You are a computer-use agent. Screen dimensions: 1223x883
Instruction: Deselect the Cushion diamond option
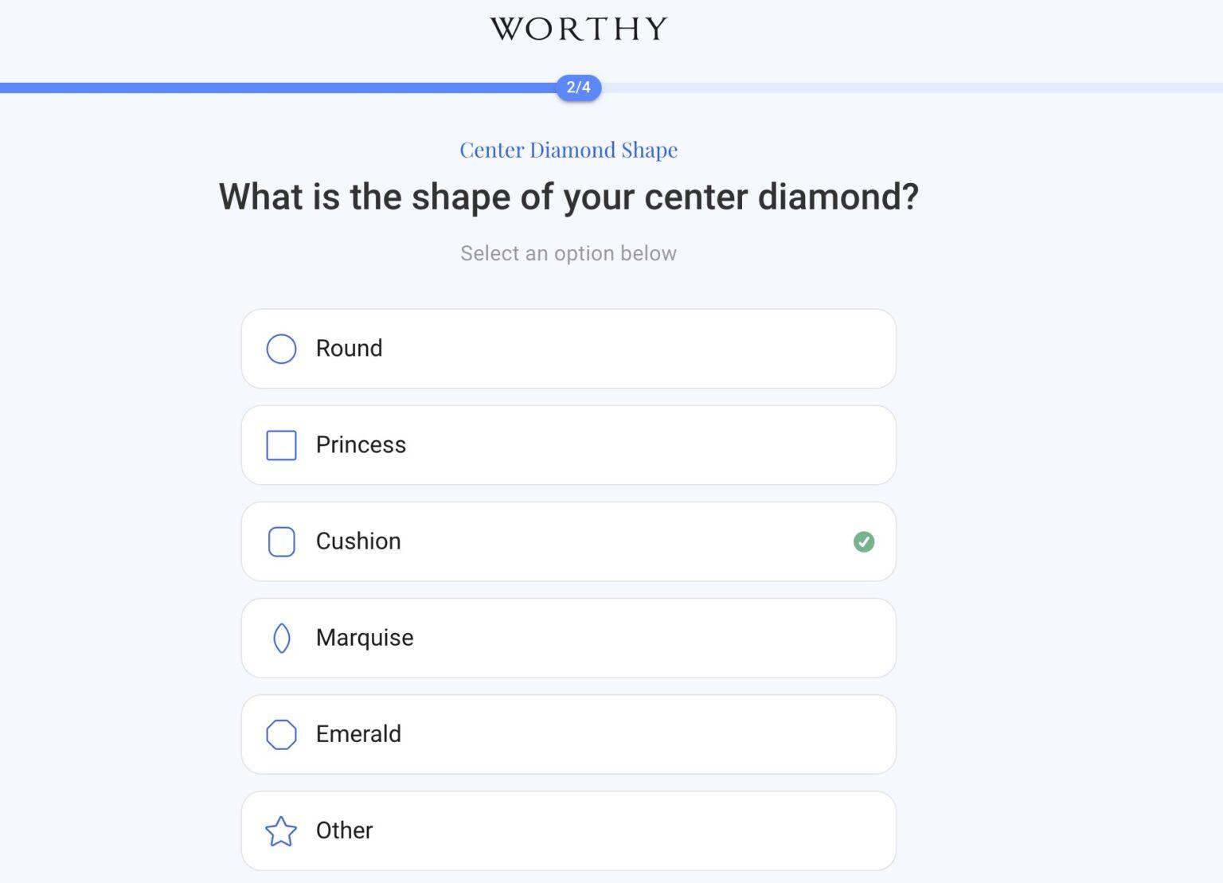coord(568,541)
